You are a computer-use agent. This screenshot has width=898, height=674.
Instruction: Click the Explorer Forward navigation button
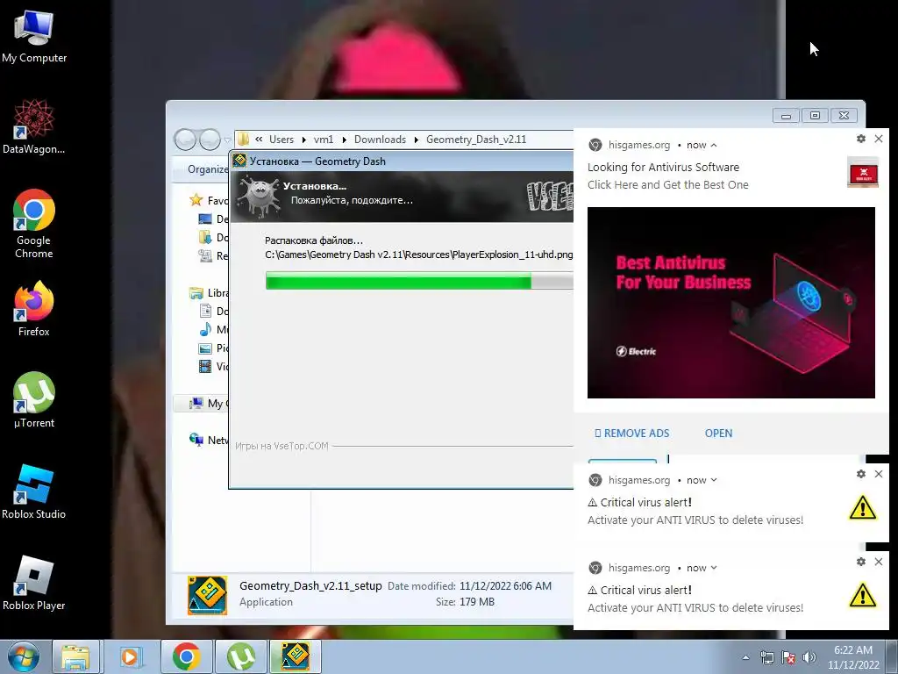(x=210, y=140)
